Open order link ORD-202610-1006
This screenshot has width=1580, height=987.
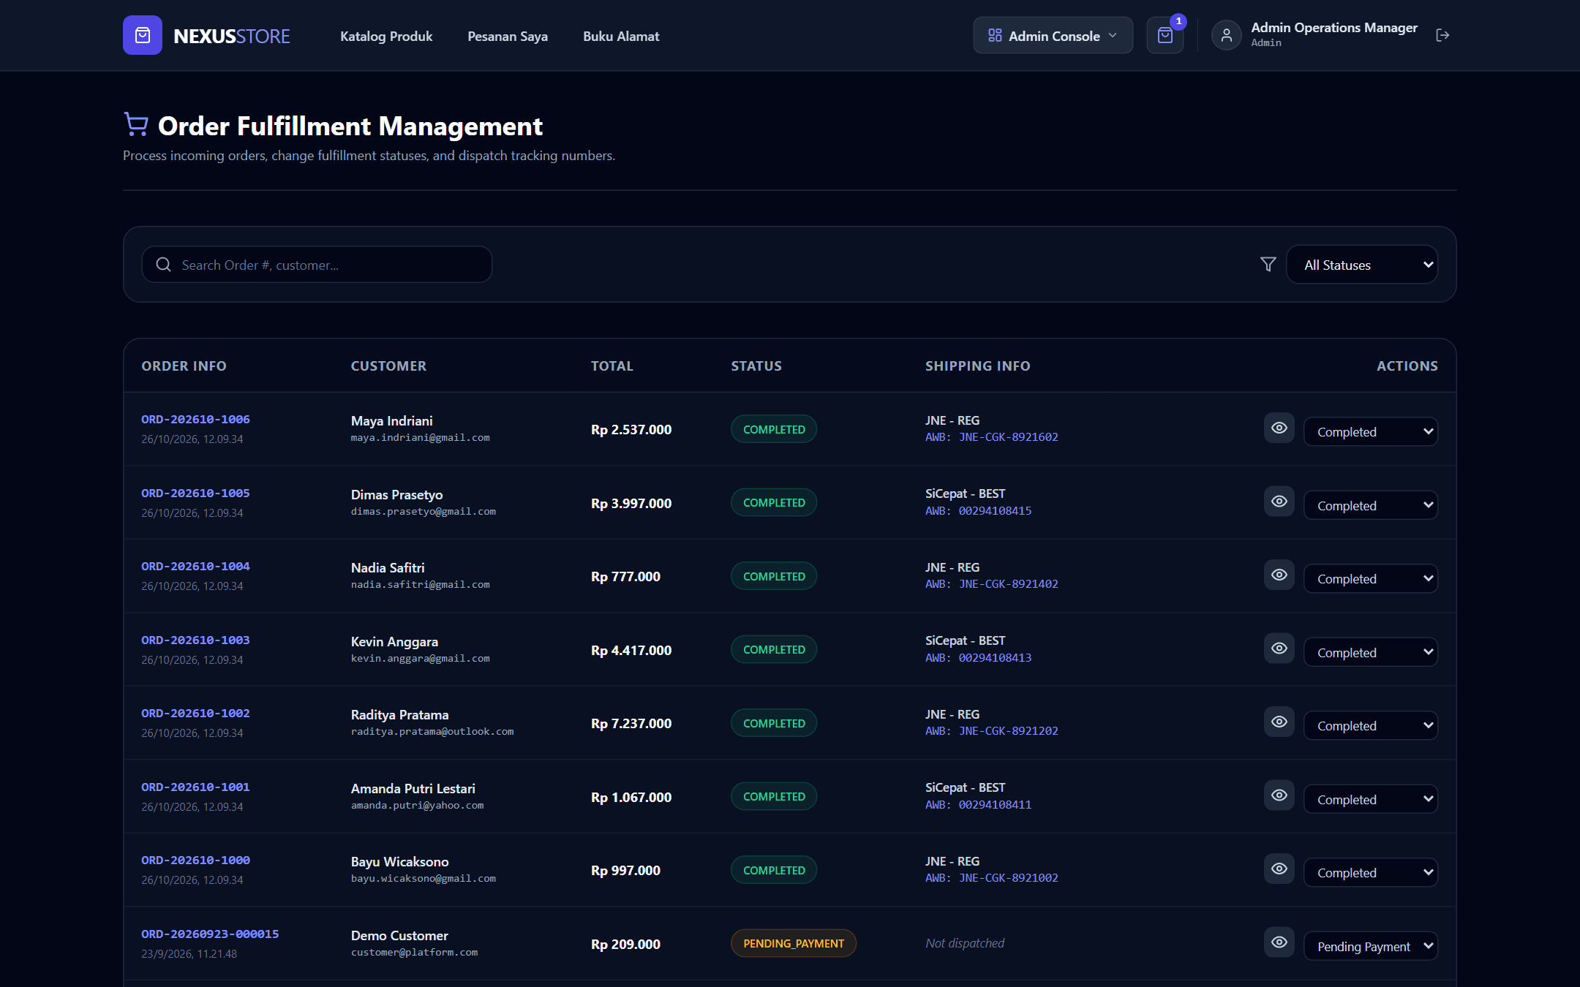click(195, 419)
